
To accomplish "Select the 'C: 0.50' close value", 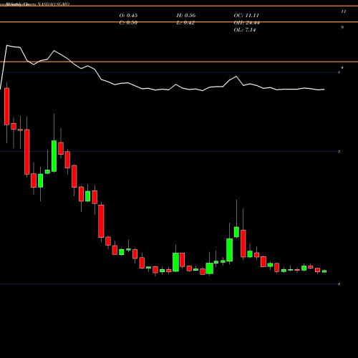I will click(x=128, y=23).
